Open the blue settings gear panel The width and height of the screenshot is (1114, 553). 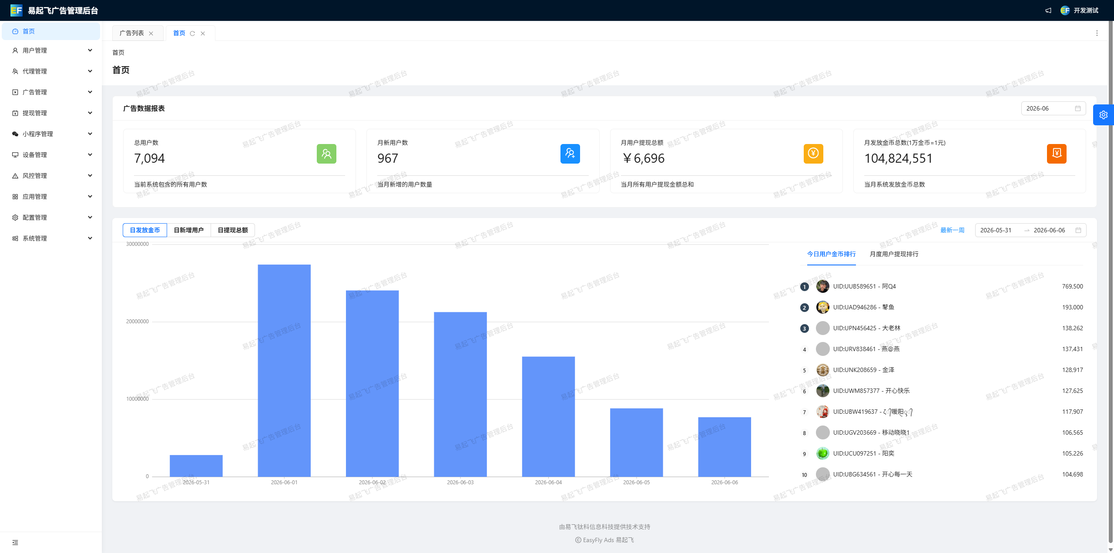[x=1103, y=115]
